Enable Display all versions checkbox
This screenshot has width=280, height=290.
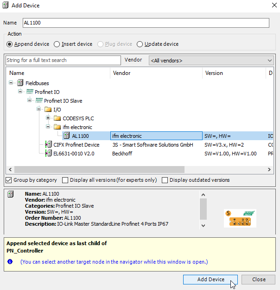pos(65,180)
